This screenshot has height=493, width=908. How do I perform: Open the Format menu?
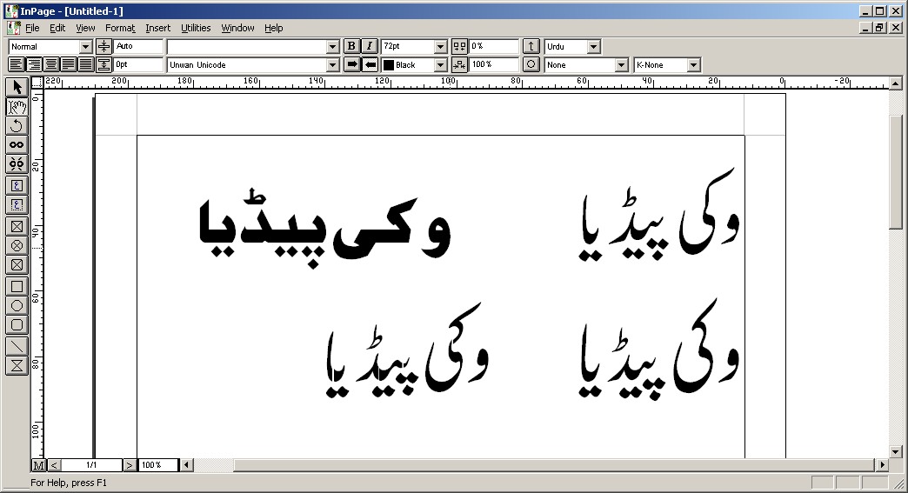pos(120,28)
